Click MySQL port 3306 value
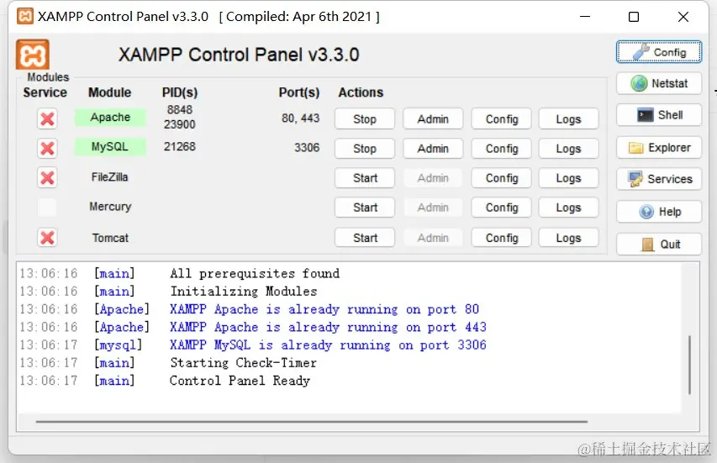The height and width of the screenshot is (463, 717). coord(307,147)
